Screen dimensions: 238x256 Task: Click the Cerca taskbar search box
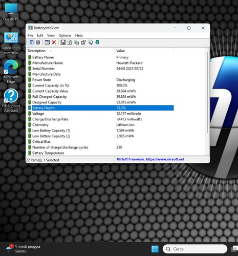pyautogui.click(x=195, y=249)
